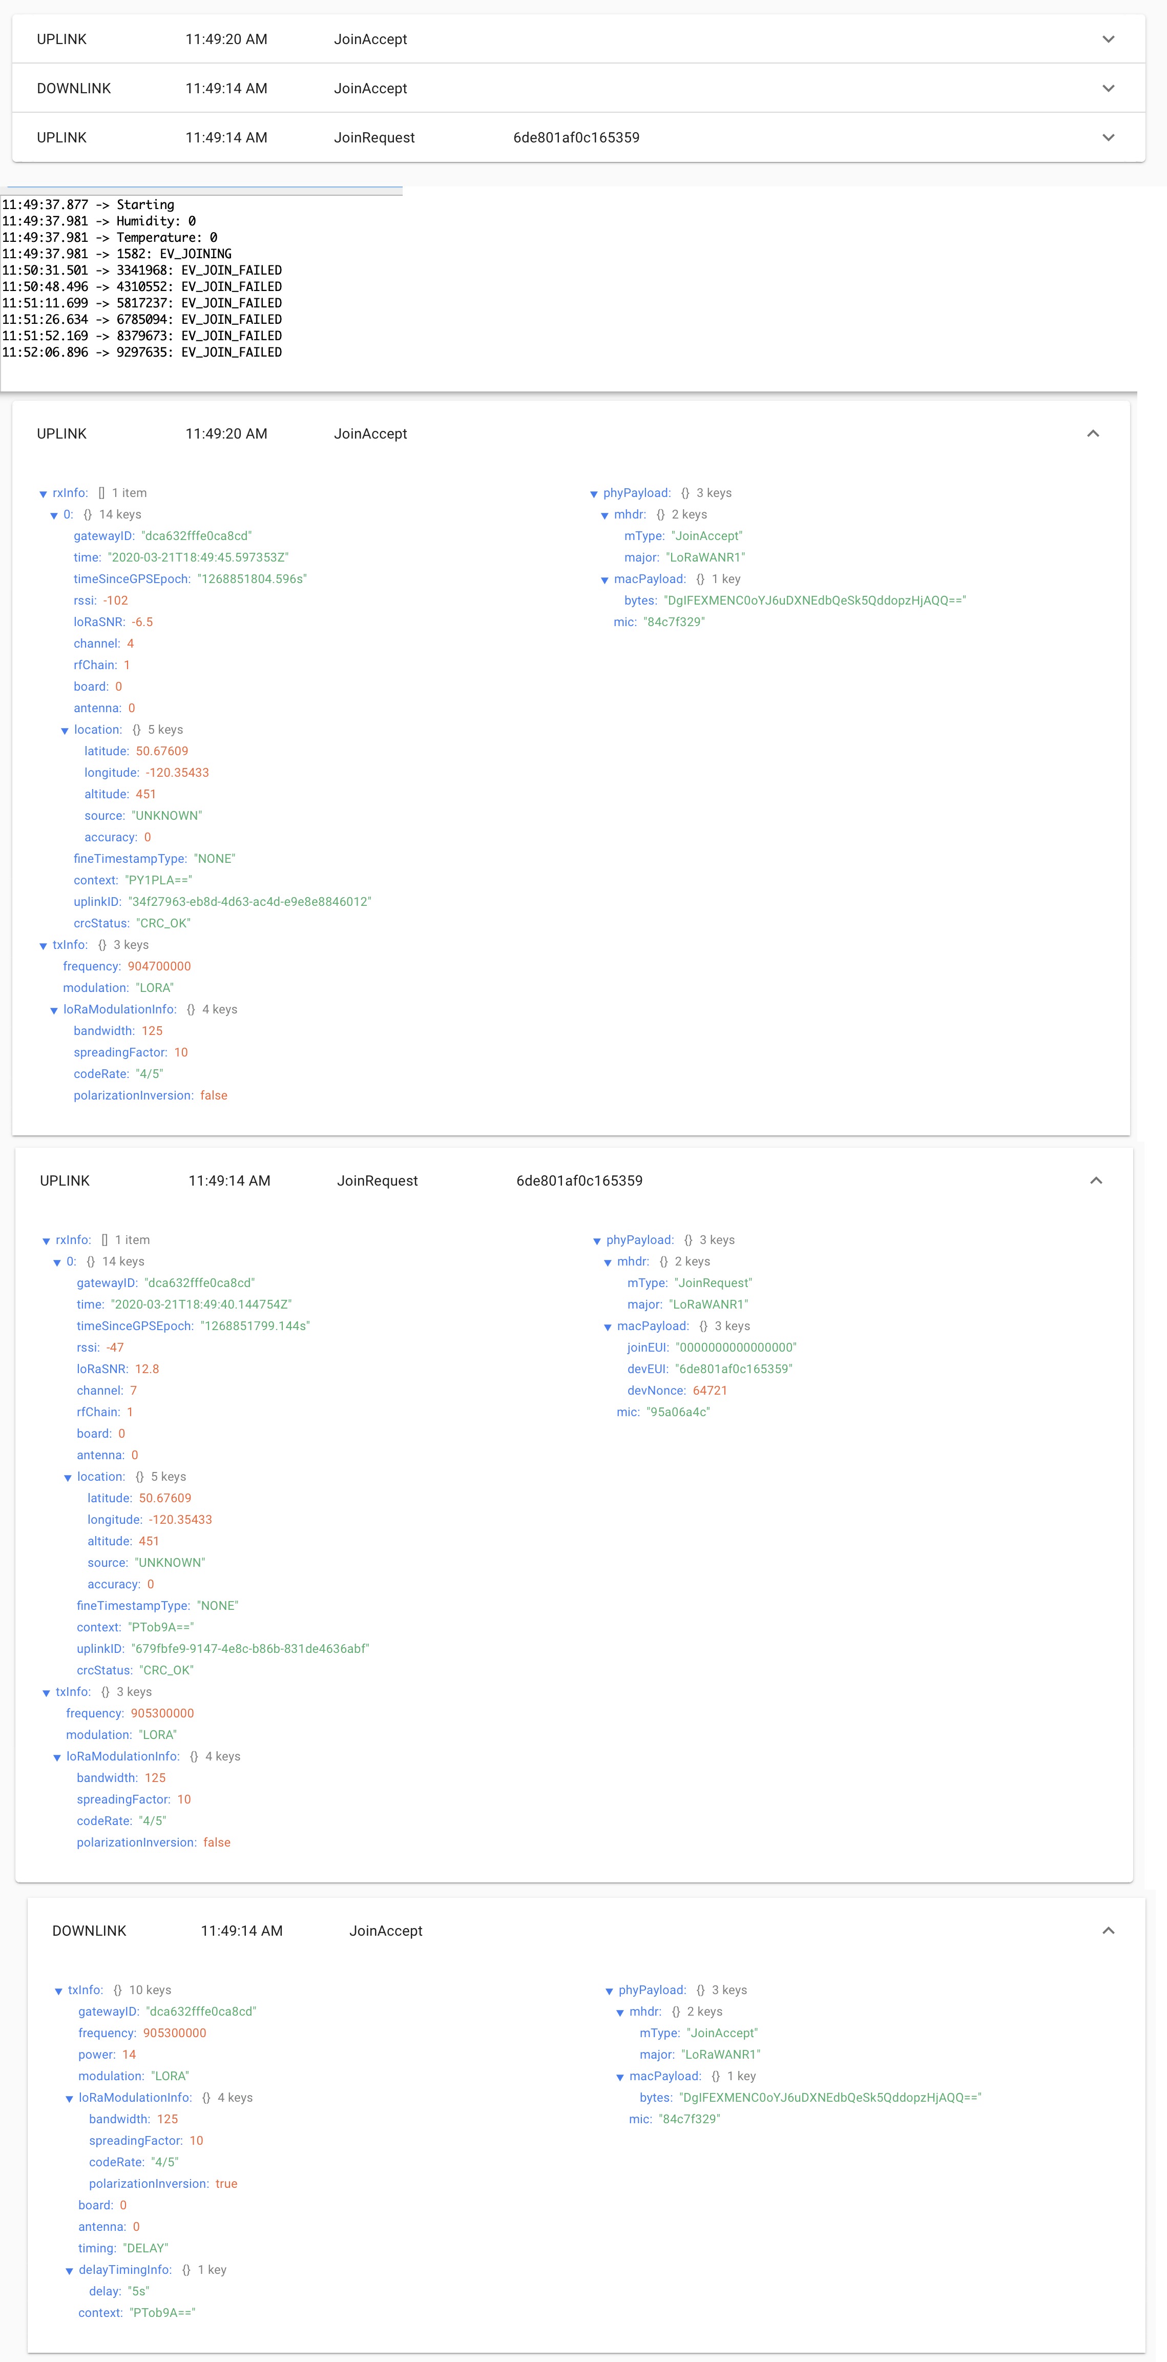The width and height of the screenshot is (1167, 2362).
Task: Collapse the mhdr node in DOWNLINK phyPayload
Action: [620, 2011]
